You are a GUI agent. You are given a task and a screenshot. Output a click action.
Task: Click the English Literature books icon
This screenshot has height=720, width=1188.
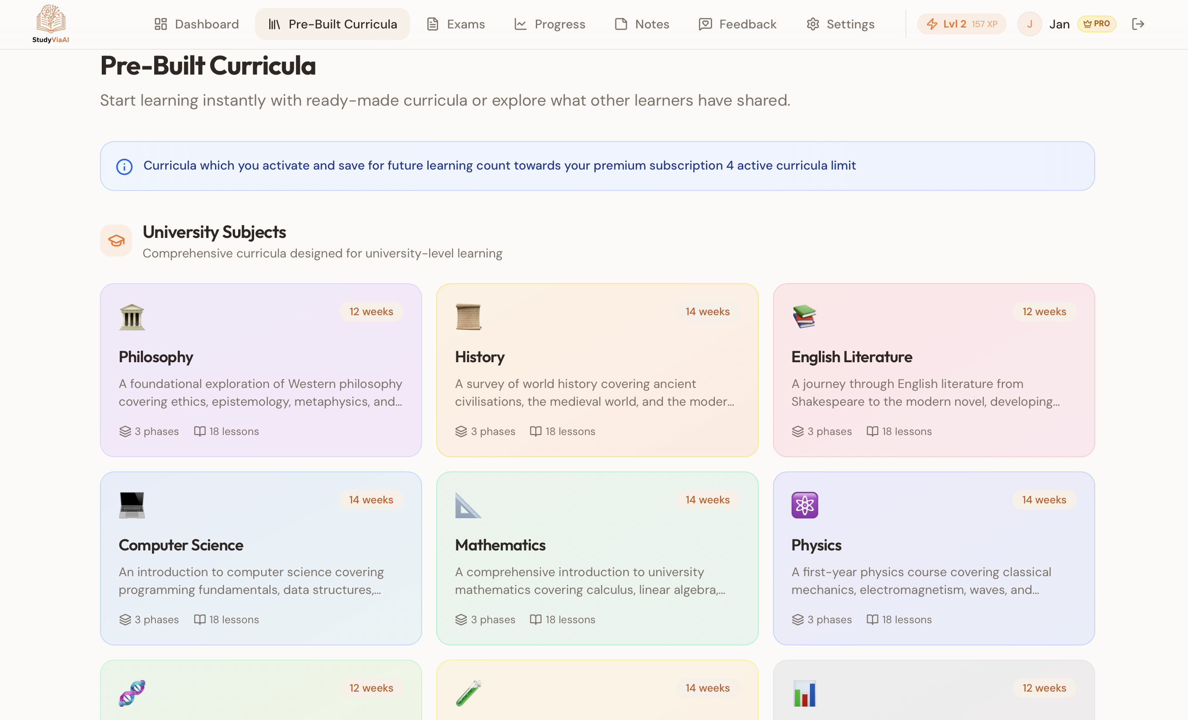(805, 317)
